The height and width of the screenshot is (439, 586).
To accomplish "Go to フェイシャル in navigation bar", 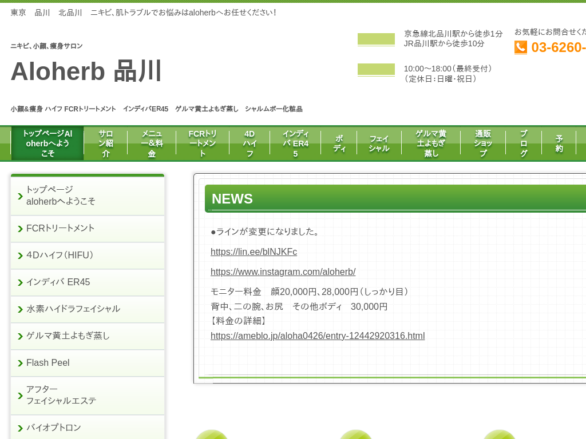I will point(379,143).
